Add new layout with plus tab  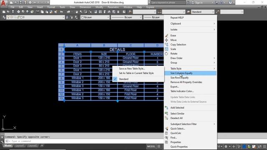pos(42,145)
